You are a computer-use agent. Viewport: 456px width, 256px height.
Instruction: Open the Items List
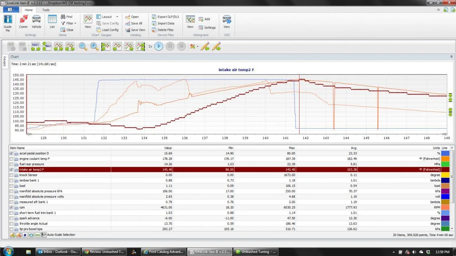tap(52, 22)
